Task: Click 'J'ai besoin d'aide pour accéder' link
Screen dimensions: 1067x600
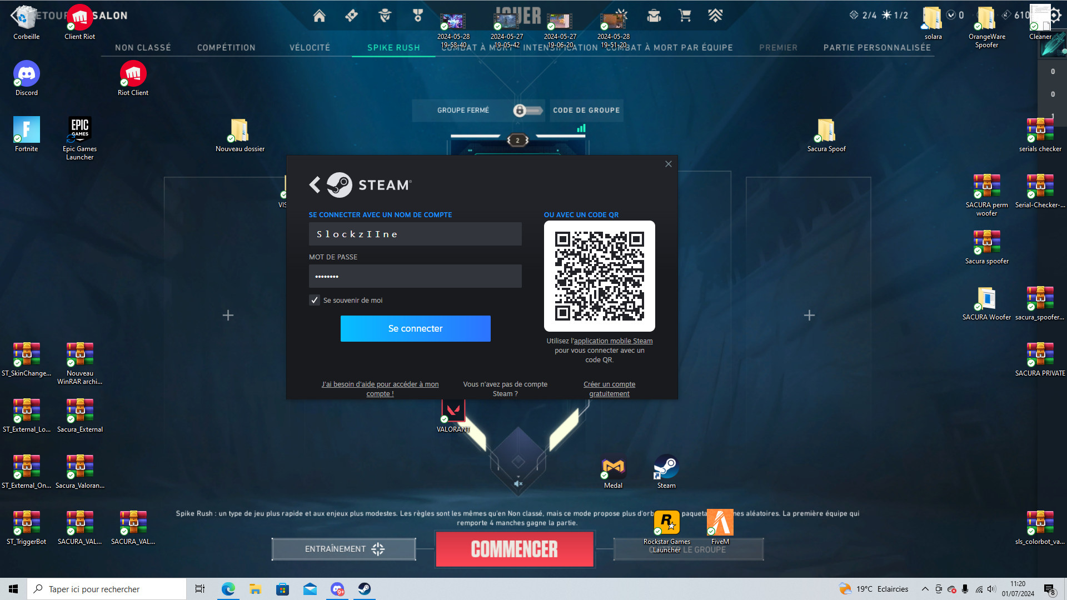Action: pos(380,389)
